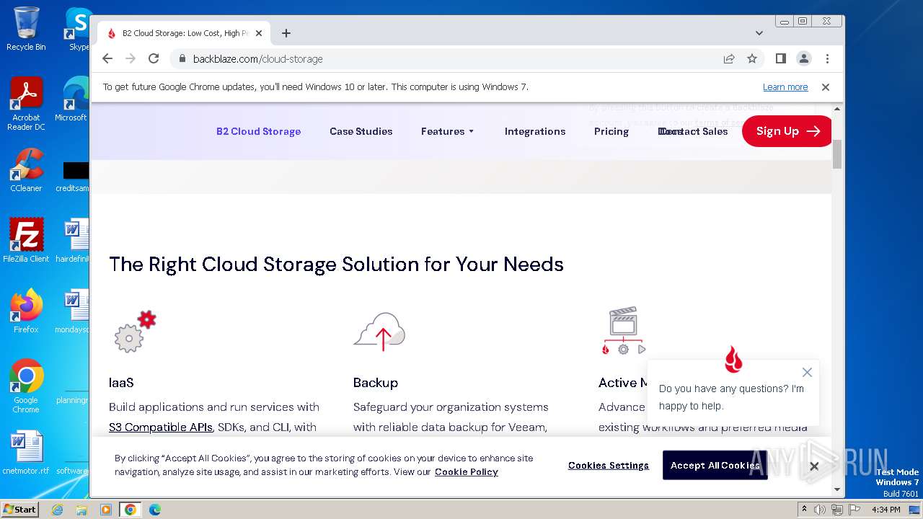Open FileZilla Client desktop shortcut
The image size is (923, 519).
click(x=26, y=241)
